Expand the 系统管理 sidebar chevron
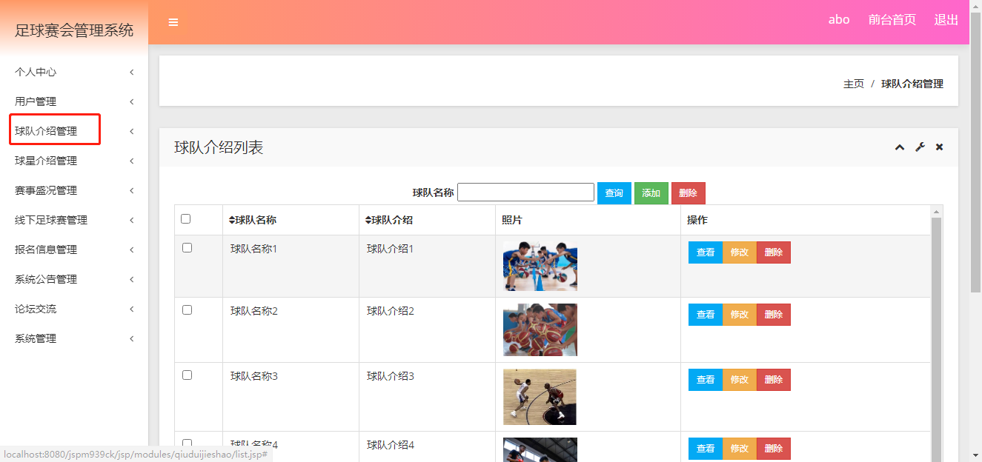This screenshot has width=982, height=462. (131, 338)
